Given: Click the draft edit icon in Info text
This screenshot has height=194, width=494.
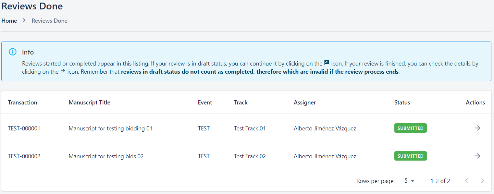Looking at the screenshot, I should [327, 63].
